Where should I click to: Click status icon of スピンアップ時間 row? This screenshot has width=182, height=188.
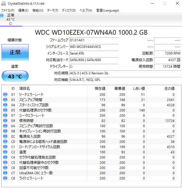click(x=5, y=100)
